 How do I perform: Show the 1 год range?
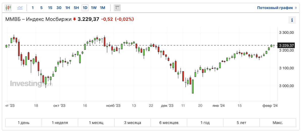tap(205, 123)
